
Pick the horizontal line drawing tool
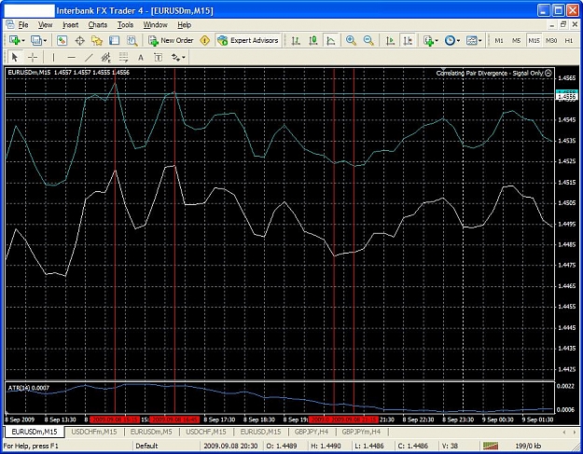(72, 57)
